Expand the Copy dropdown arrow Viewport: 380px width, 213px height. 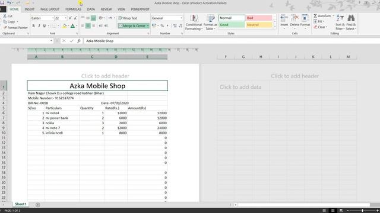click(x=17, y=22)
